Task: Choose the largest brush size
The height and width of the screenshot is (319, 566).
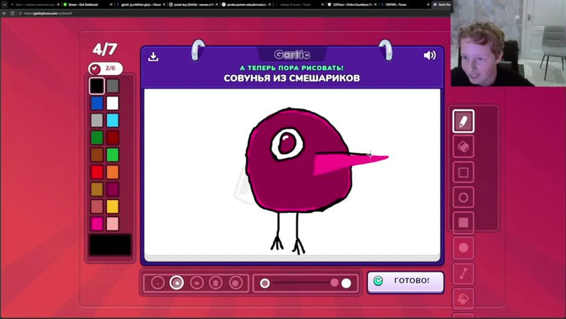Action: click(x=236, y=283)
